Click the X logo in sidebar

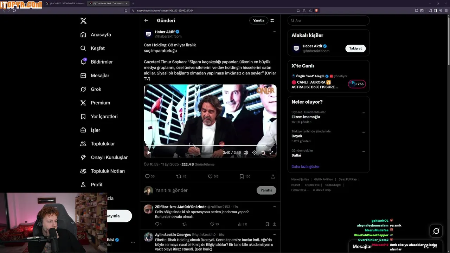click(x=83, y=21)
